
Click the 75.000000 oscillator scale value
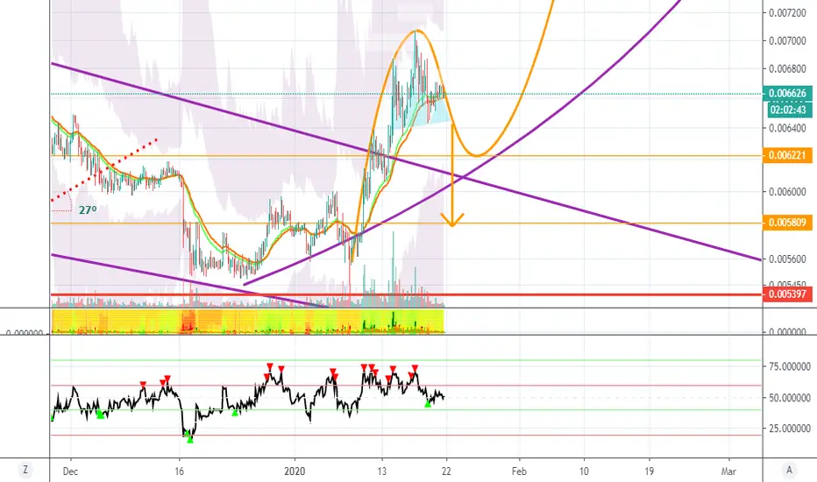789,367
